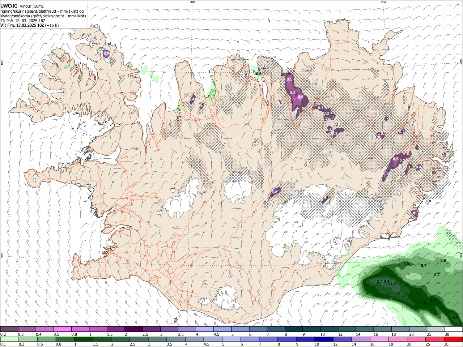Viewport: 463px width, 347px height.
Task: Click 'VT: Fim. 13.03.2025 10Z (+16 h)' text
Action: coord(30,25)
